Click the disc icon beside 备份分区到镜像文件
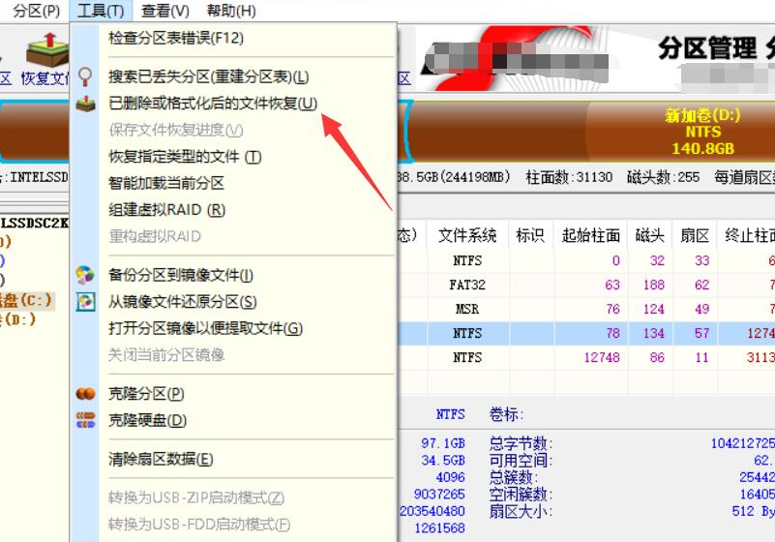The image size is (775, 542). pos(87,275)
